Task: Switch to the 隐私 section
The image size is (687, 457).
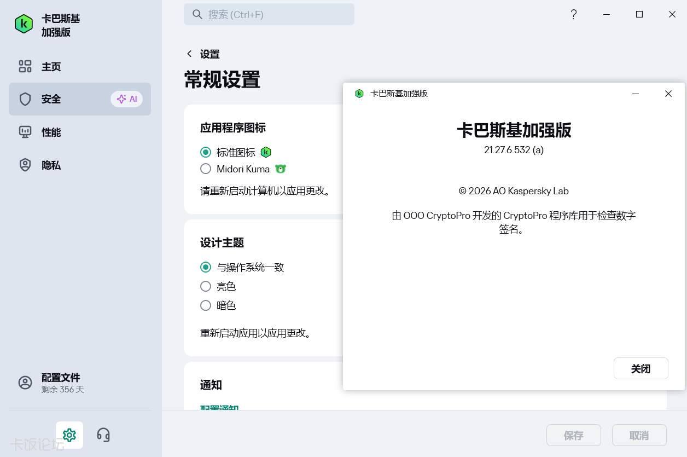Action: [80, 165]
